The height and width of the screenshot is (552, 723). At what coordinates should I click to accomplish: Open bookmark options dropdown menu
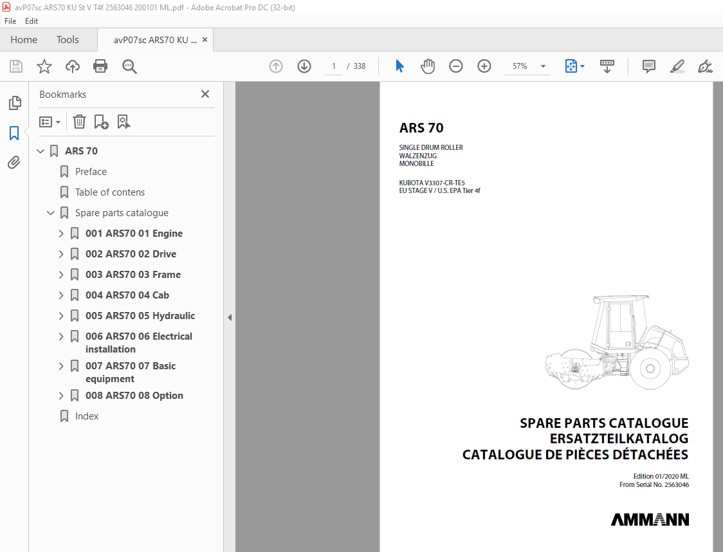click(x=50, y=122)
